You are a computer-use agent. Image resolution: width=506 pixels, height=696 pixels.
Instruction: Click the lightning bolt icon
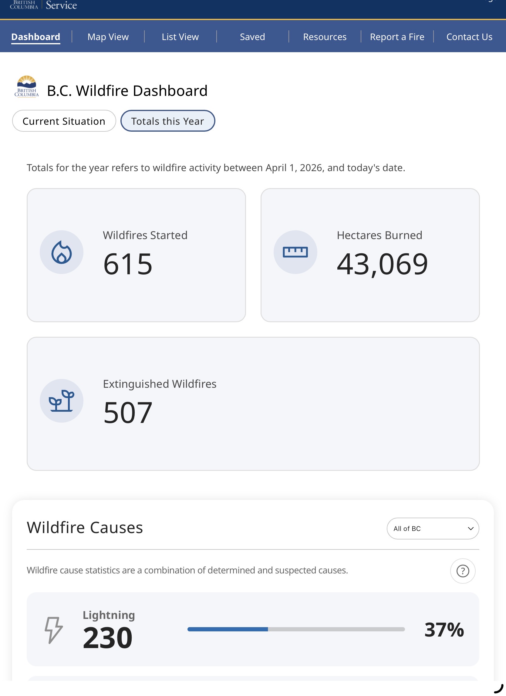click(54, 630)
